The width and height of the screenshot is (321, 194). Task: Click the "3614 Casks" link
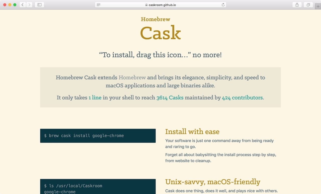[x=170, y=98]
